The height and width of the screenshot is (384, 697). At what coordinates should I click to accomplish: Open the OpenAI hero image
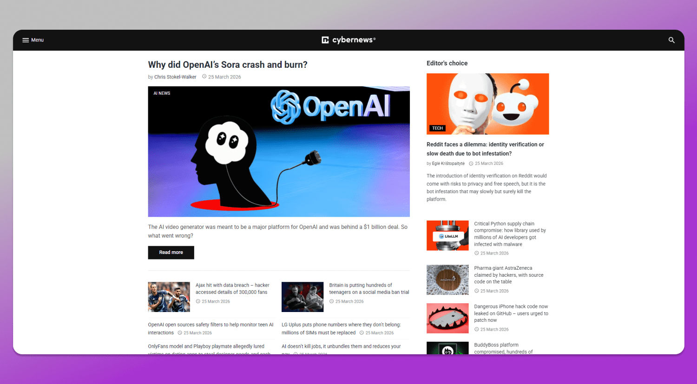[279, 152]
